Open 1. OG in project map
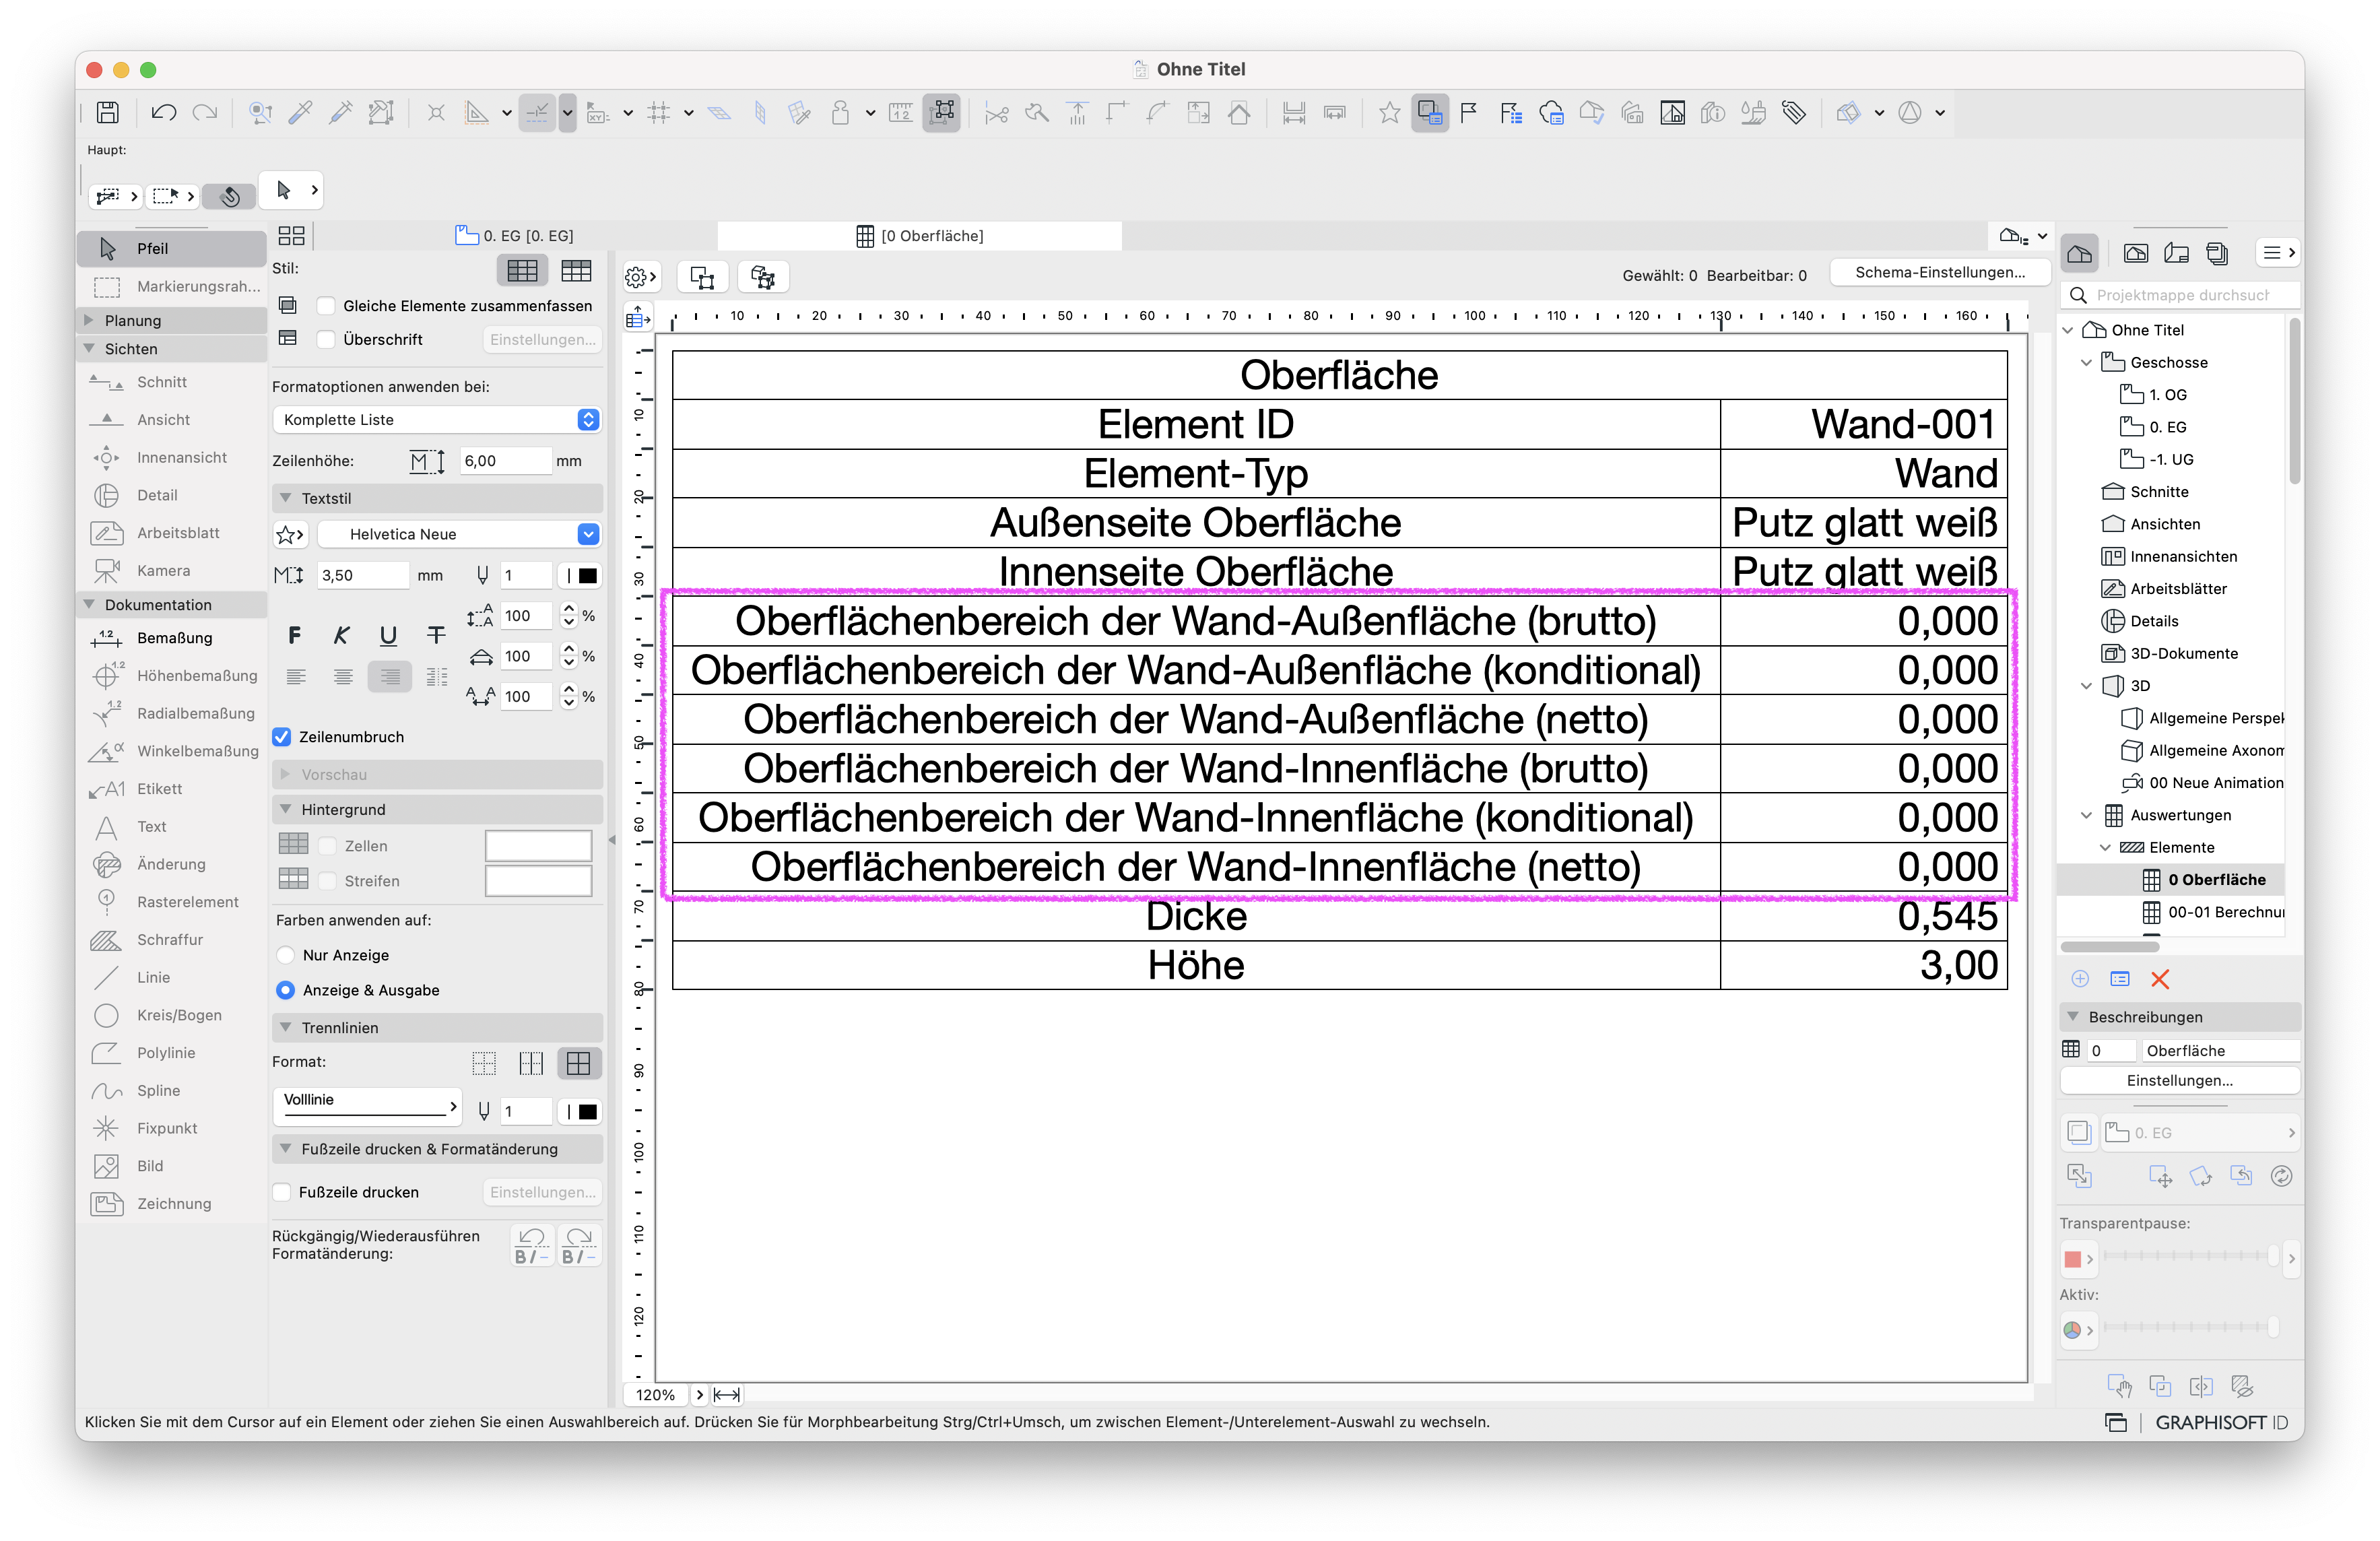Screen dimensions: 2380x1541 click(x=2167, y=394)
